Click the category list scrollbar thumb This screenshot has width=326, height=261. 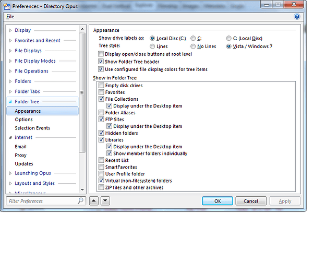82,92
